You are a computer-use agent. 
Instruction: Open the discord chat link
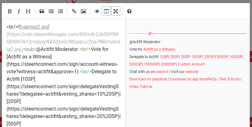pos(162,72)
